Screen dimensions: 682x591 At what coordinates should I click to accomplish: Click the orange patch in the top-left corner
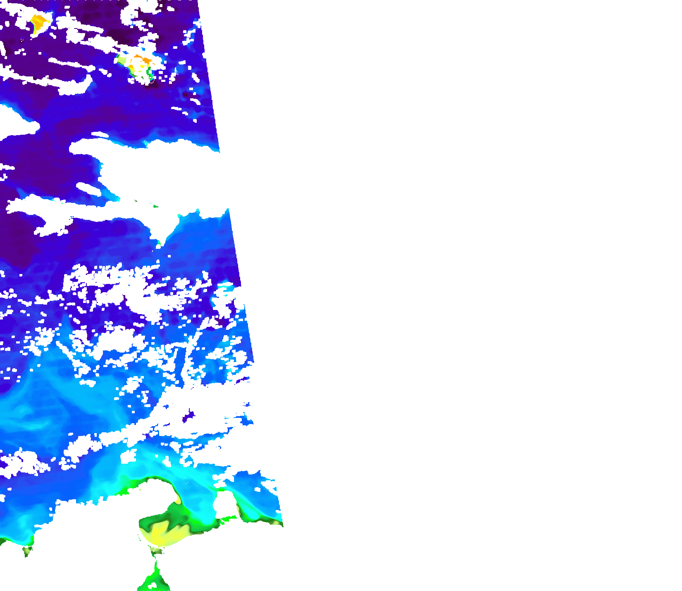pyautogui.click(x=38, y=22)
